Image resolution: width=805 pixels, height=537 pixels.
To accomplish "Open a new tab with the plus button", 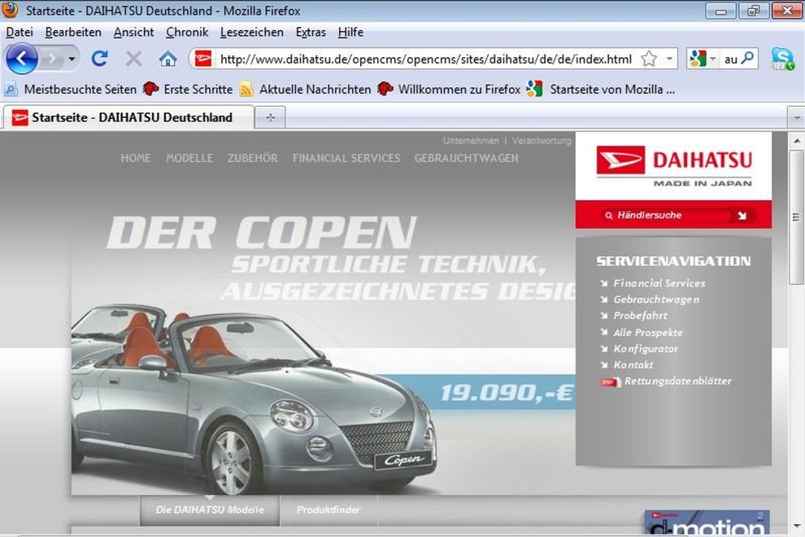I will [271, 118].
